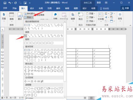Viewport: 133px width, 100px height.
Task: Select the Up Arrow under 箭头总汇
Action: click(x=32, y=67)
